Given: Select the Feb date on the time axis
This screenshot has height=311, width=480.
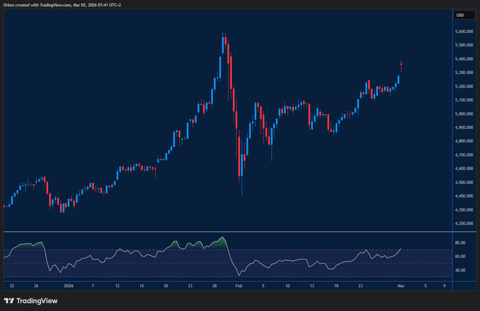Looking at the screenshot, I should click(x=239, y=286).
